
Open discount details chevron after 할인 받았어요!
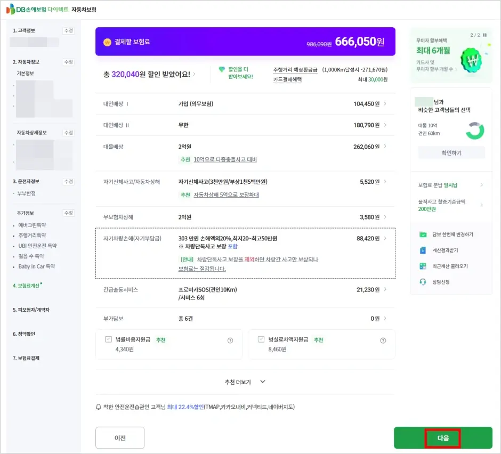point(194,74)
